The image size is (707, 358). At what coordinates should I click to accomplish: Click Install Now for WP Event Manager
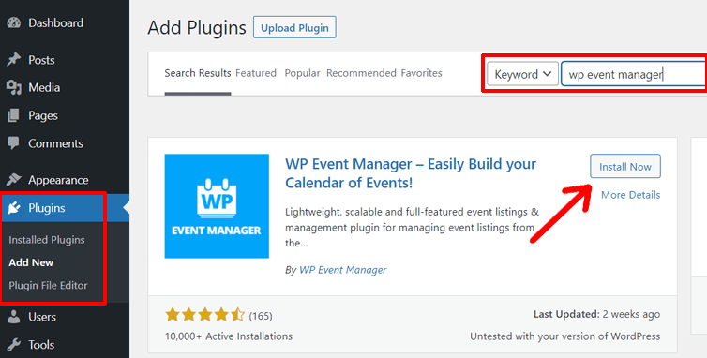tap(625, 167)
